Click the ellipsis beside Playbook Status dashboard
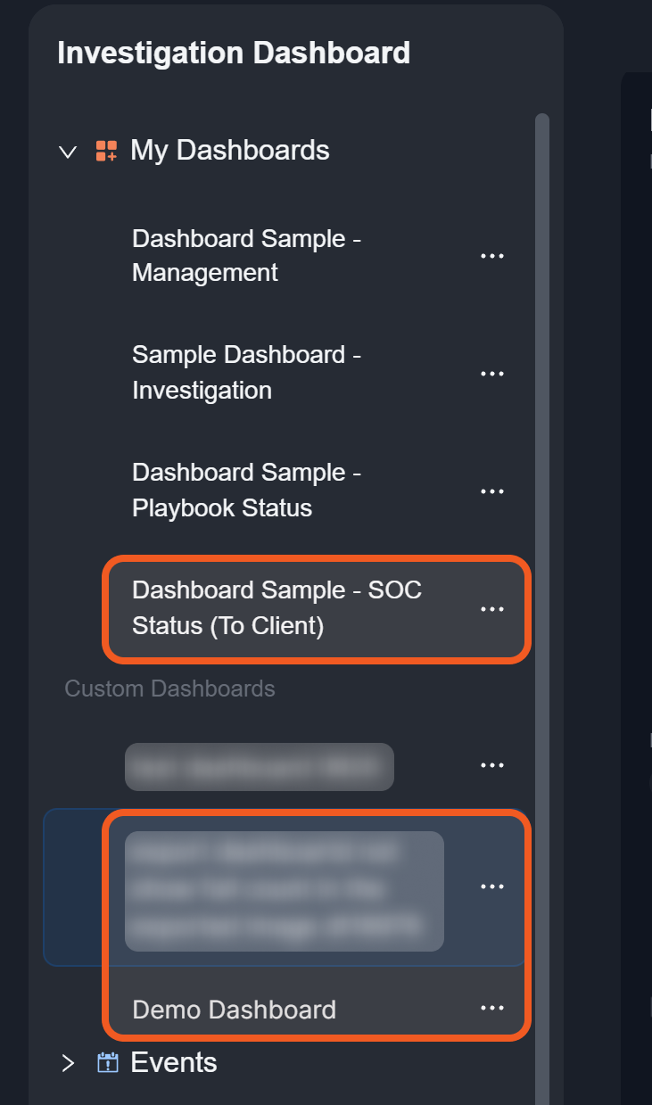The width and height of the screenshot is (652, 1105). click(x=492, y=491)
